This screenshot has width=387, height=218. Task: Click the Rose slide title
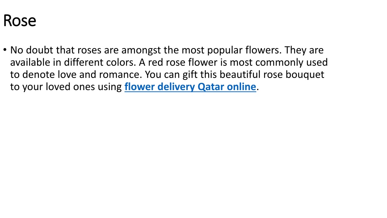coord(20,20)
